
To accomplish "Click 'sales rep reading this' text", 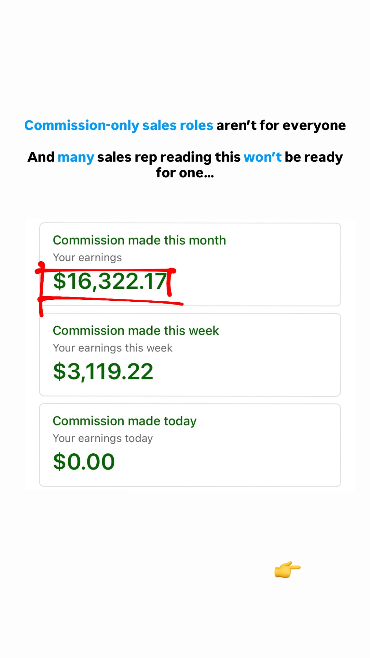I will 169,158.
